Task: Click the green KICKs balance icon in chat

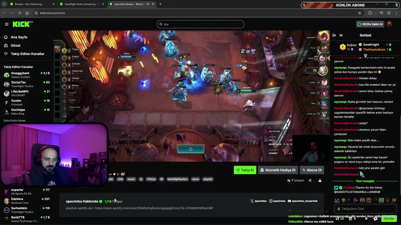Action: 338,218
